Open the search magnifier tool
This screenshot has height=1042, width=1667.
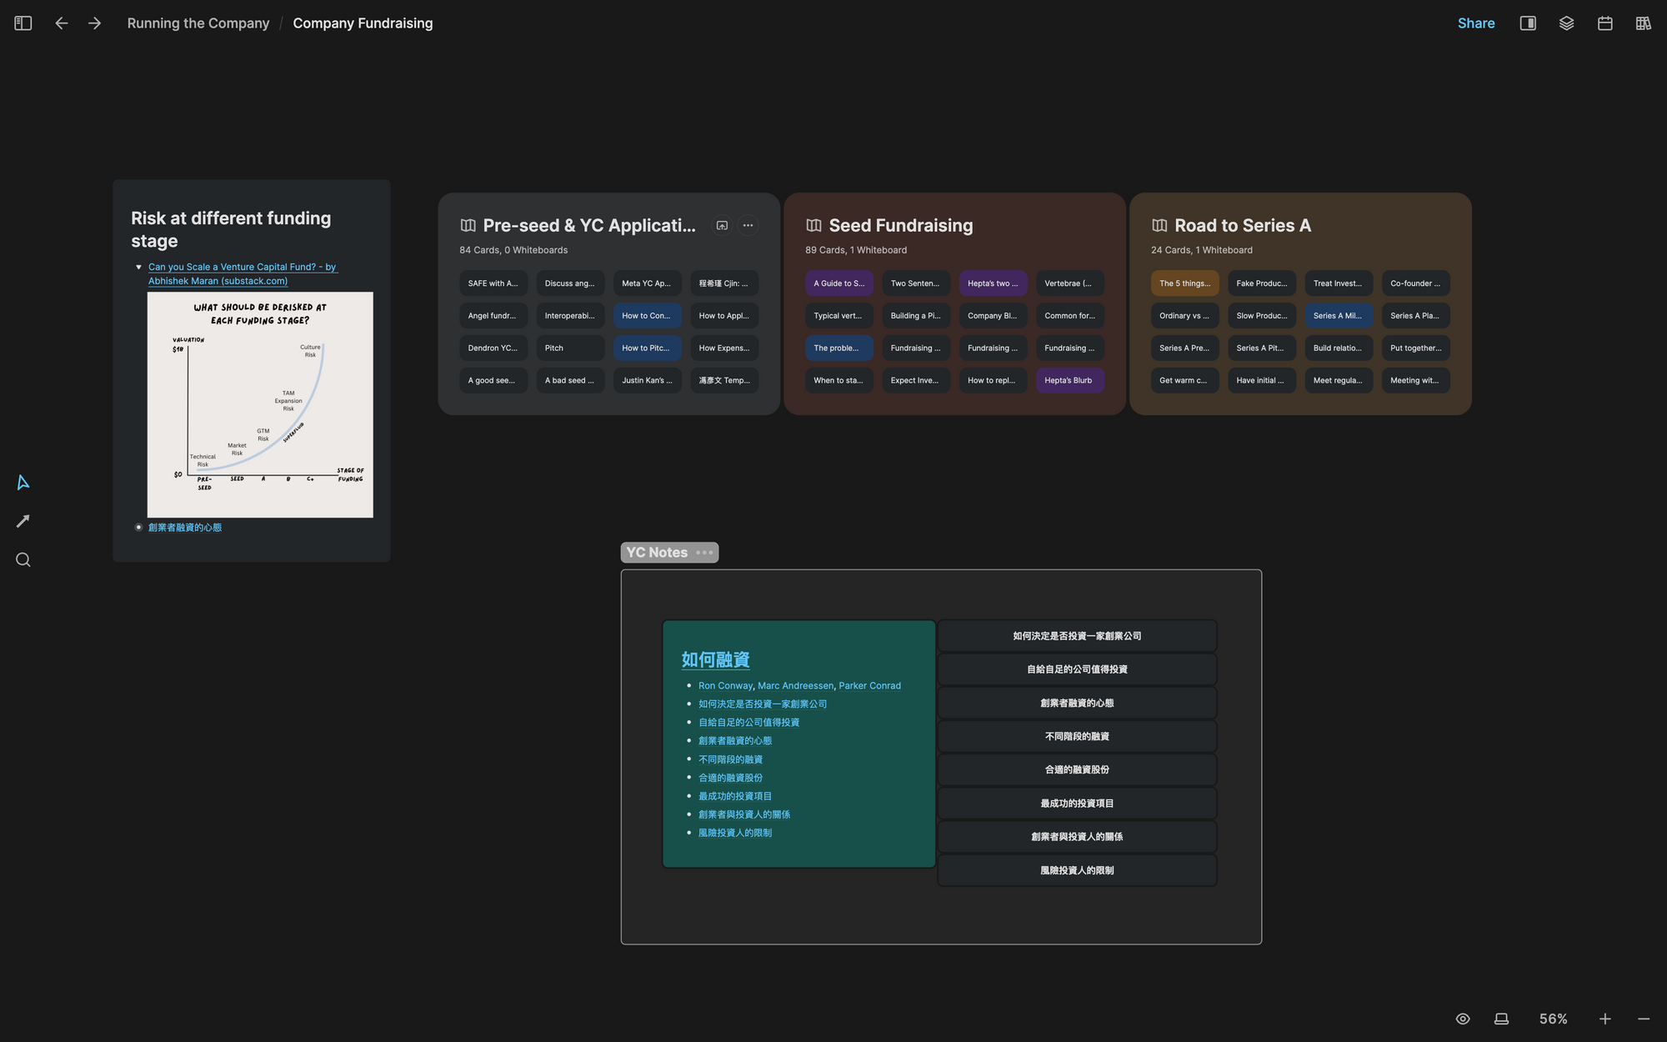(23, 560)
